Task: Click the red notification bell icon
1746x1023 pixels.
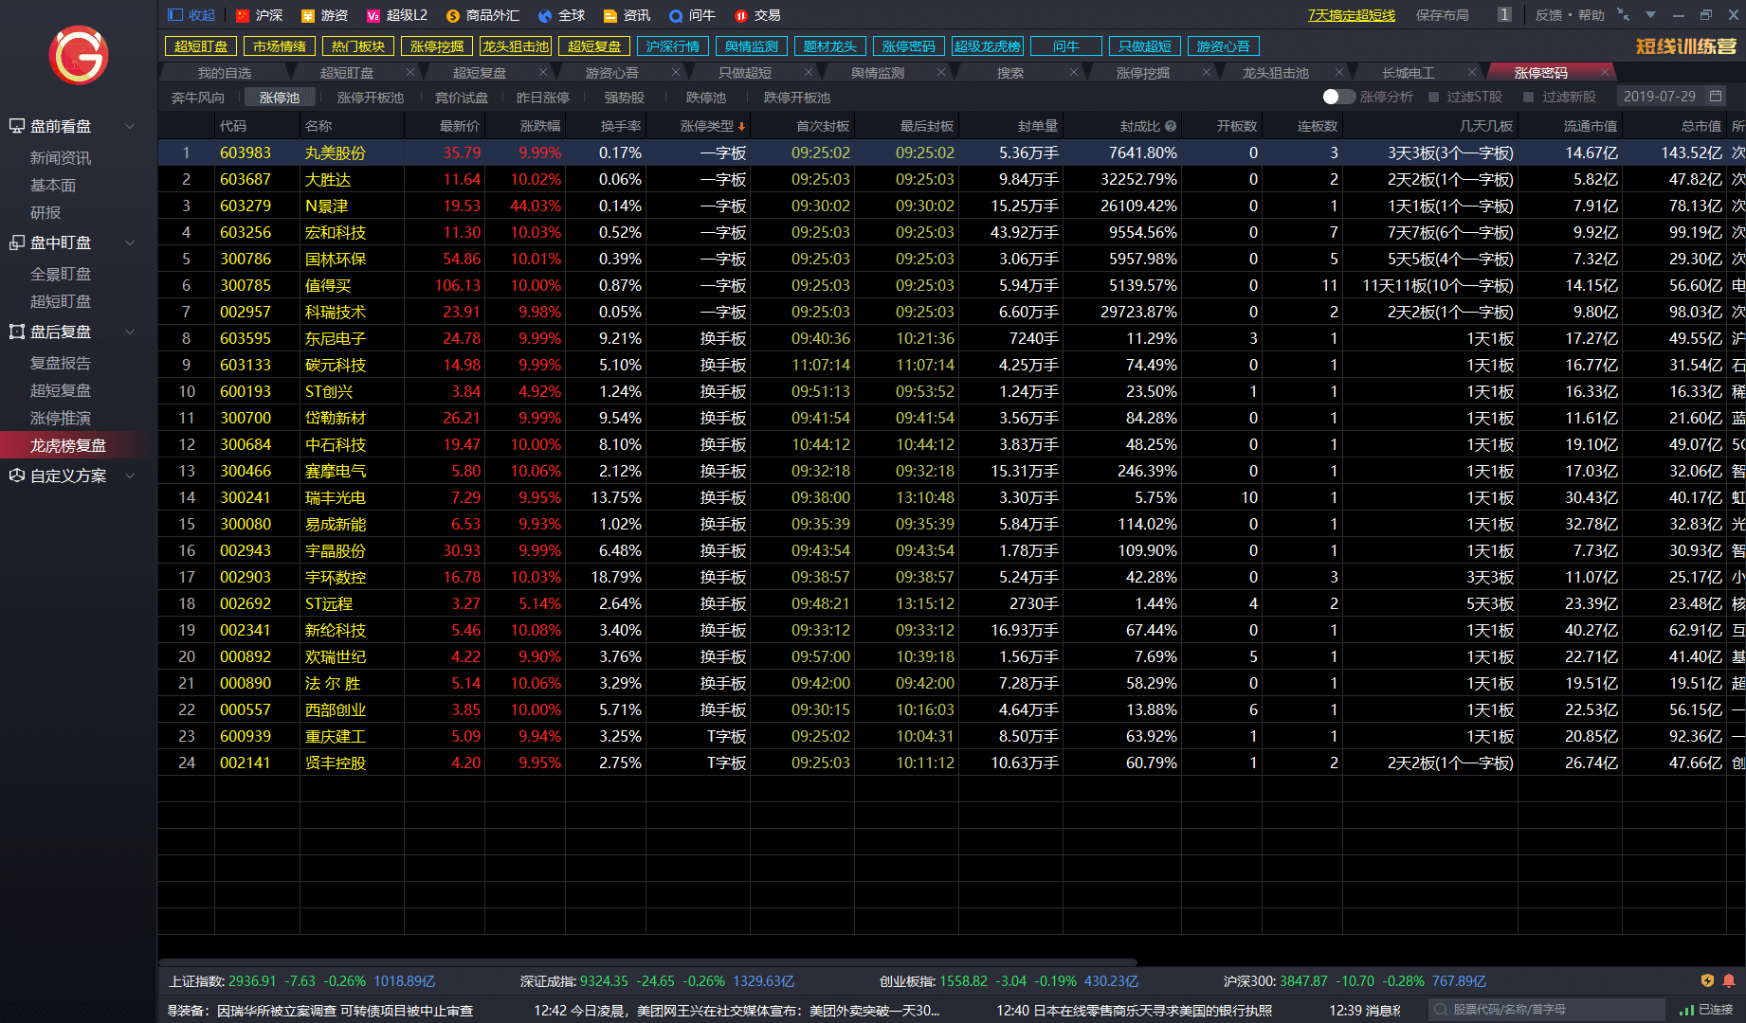Action: click(1729, 981)
